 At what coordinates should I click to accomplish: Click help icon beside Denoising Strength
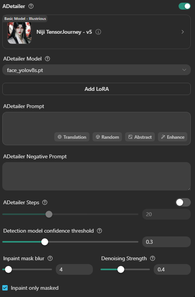[x=153, y=258]
